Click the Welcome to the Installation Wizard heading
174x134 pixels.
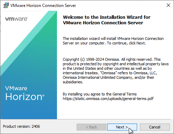coord(106,20)
